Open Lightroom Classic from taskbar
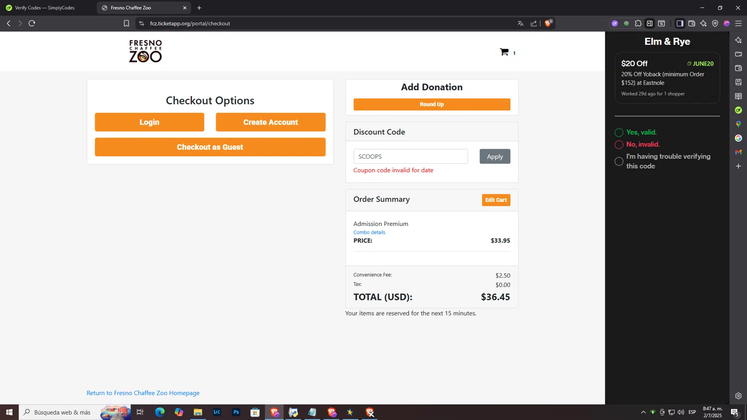 pyautogui.click(x=217, y=412)
